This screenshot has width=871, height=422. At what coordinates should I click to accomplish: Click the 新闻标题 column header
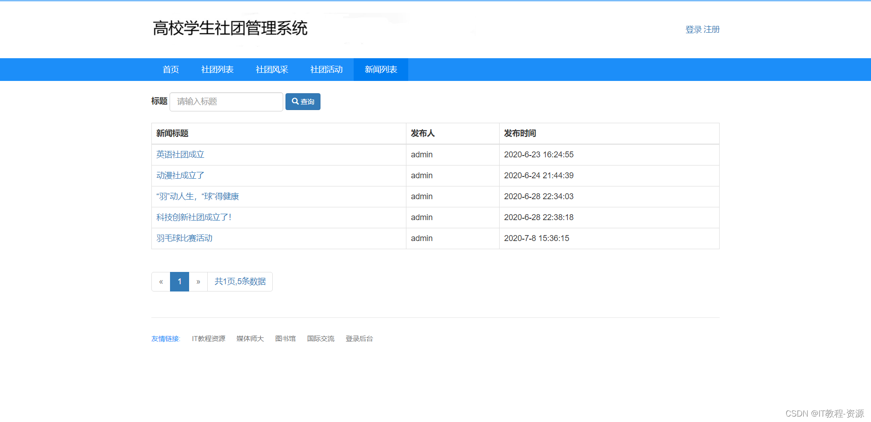pyautogui.click(x=172, y=133)
